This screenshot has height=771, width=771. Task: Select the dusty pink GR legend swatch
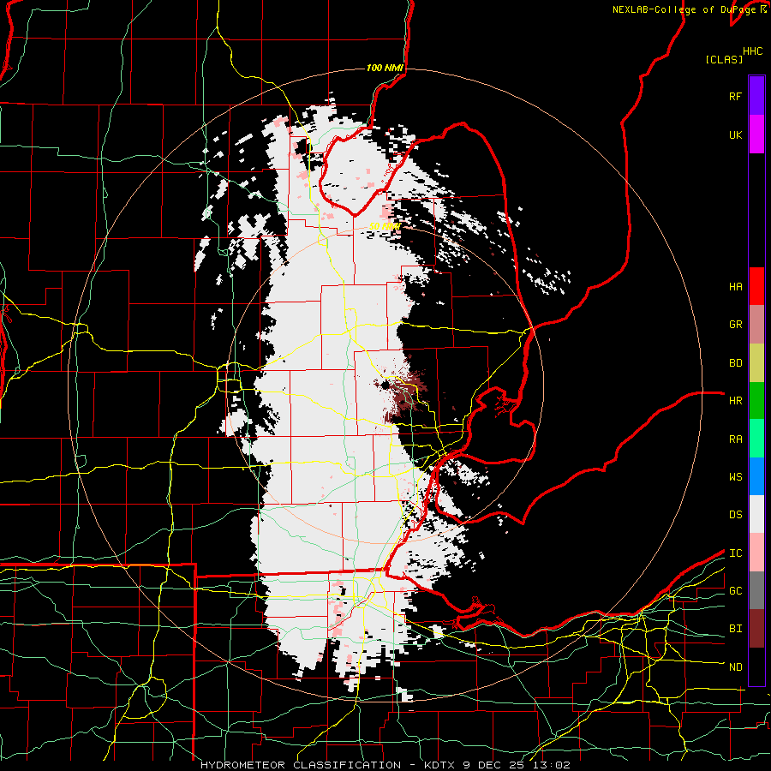point(756,325)
